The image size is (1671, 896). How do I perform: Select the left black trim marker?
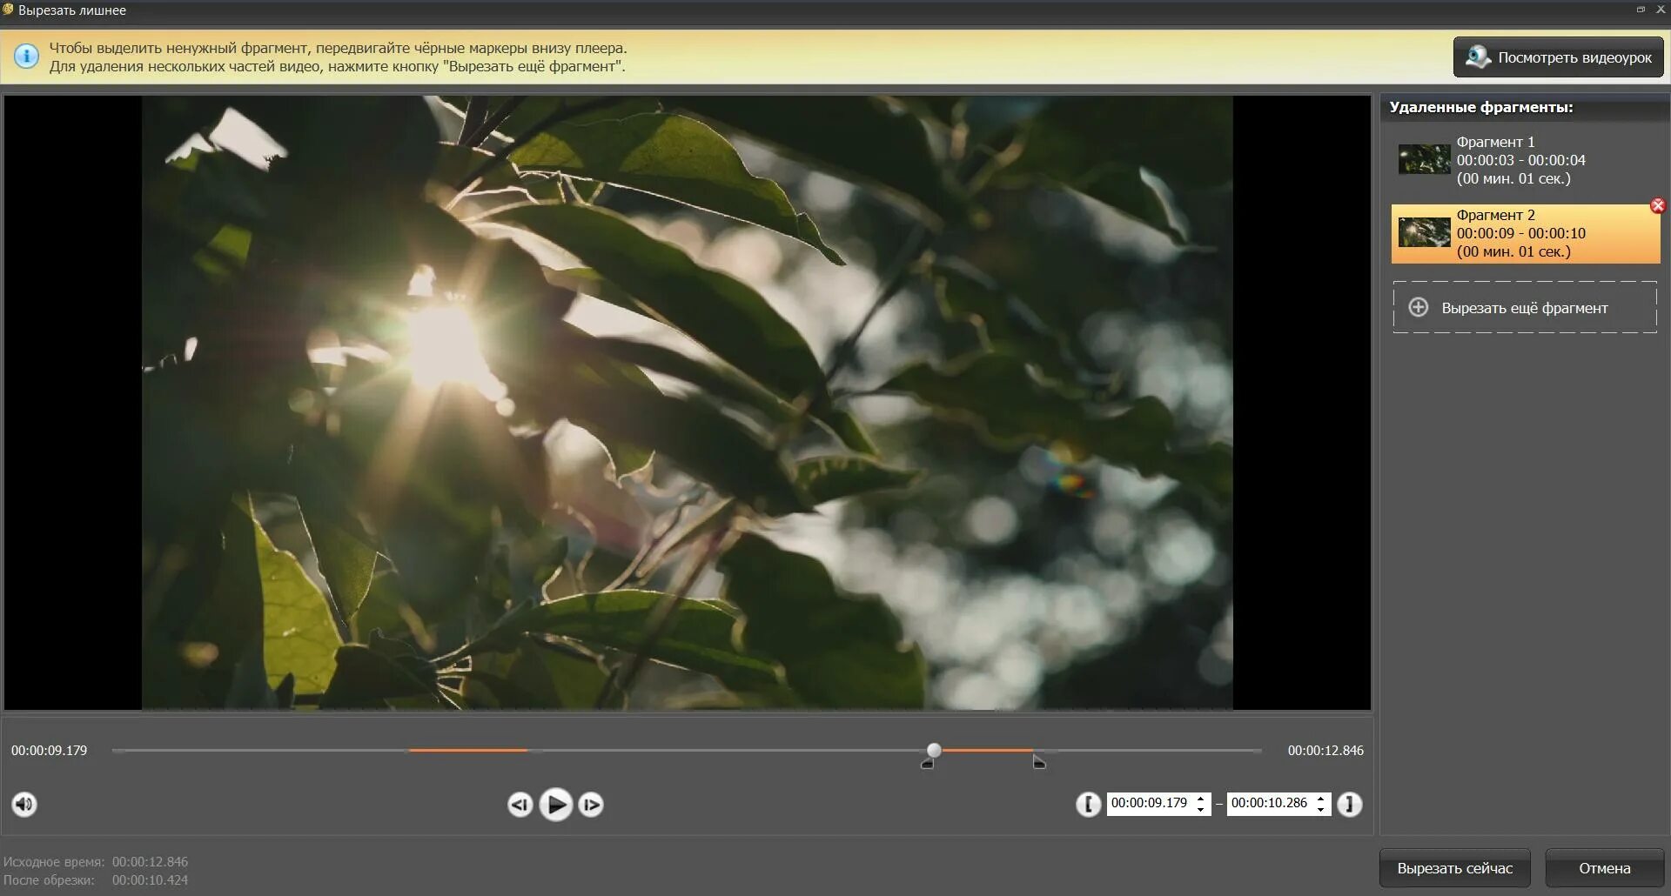(928, 763)
